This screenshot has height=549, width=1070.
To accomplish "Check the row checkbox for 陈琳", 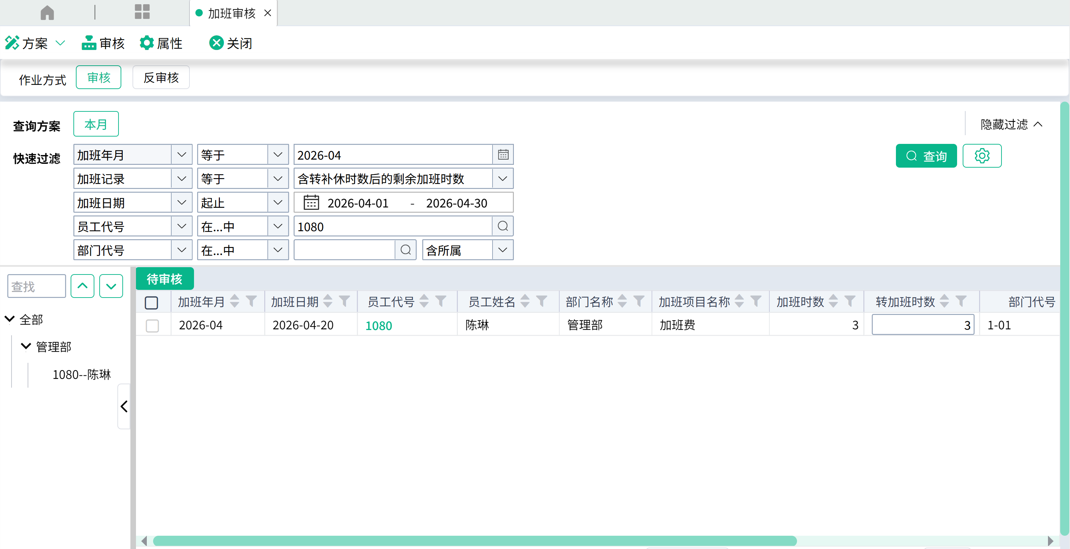I will [x=152, y=325].
